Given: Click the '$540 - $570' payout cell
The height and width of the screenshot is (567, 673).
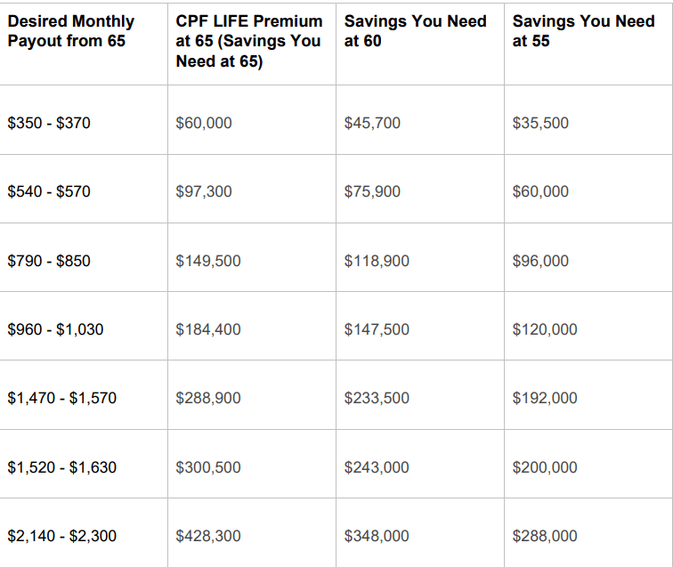Looking at the screenshot, I should [49, 191].
